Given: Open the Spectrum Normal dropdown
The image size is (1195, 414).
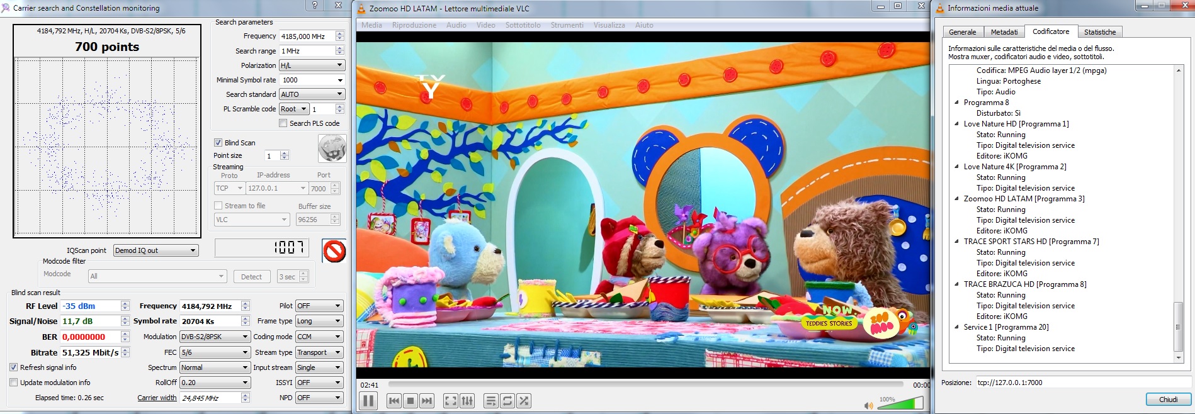Looking at the screenshot, I should [215, 367].
